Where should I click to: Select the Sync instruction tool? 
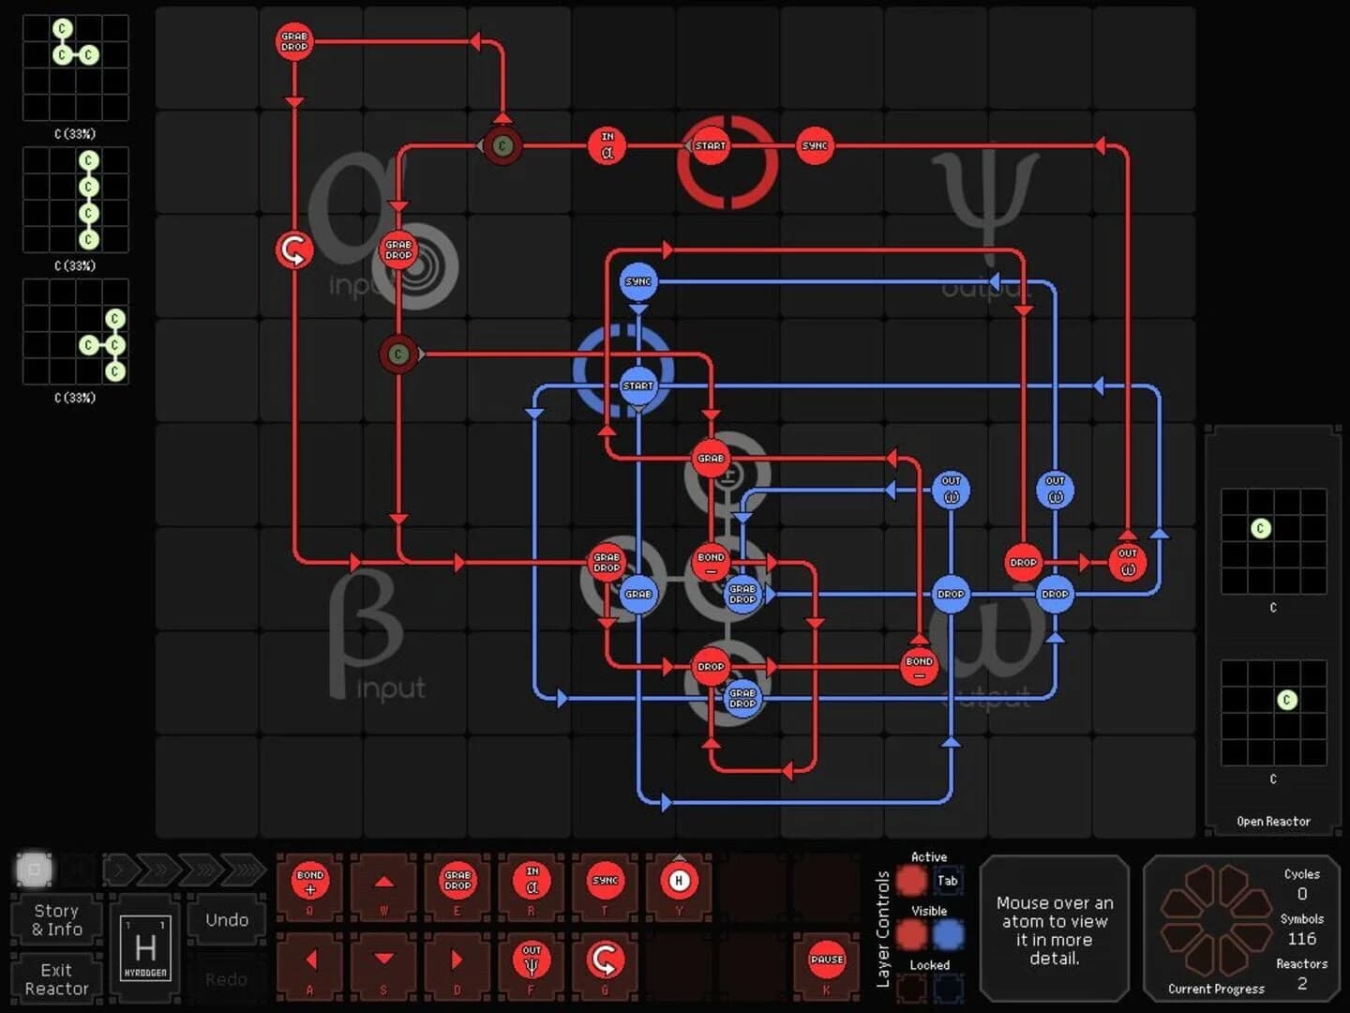[605, 882]
